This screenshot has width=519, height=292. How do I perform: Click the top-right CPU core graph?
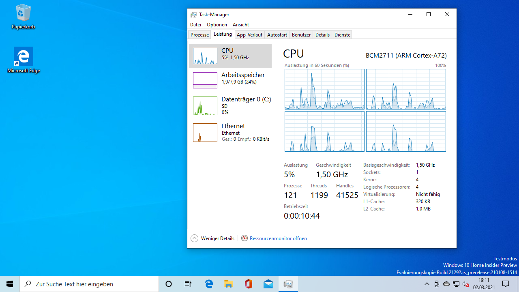tap(406, 89)
